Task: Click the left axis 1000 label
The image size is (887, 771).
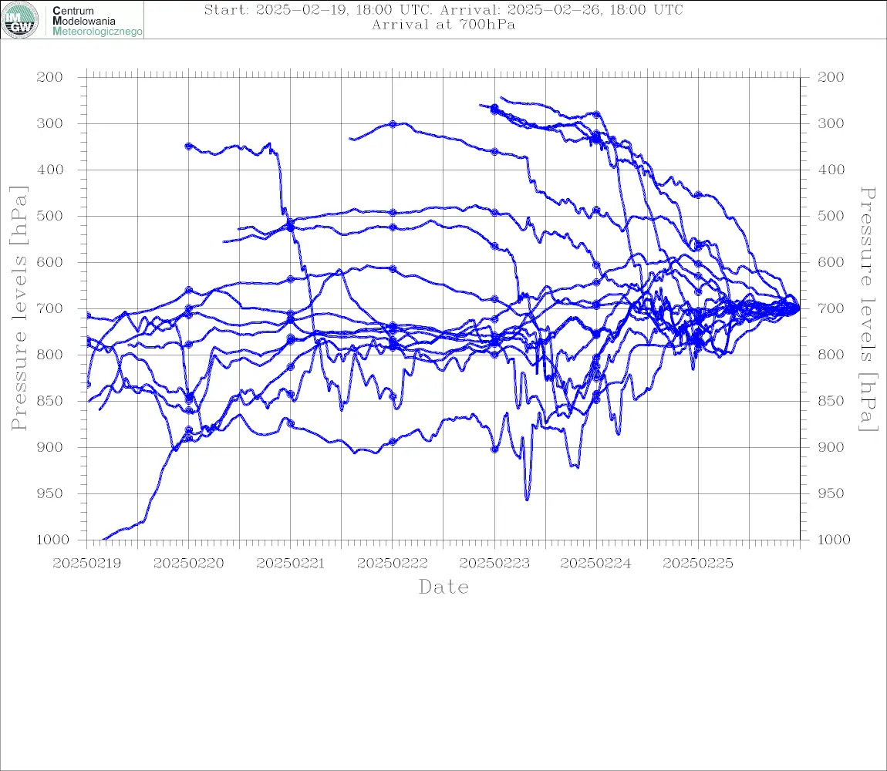Action: point(52,540)
